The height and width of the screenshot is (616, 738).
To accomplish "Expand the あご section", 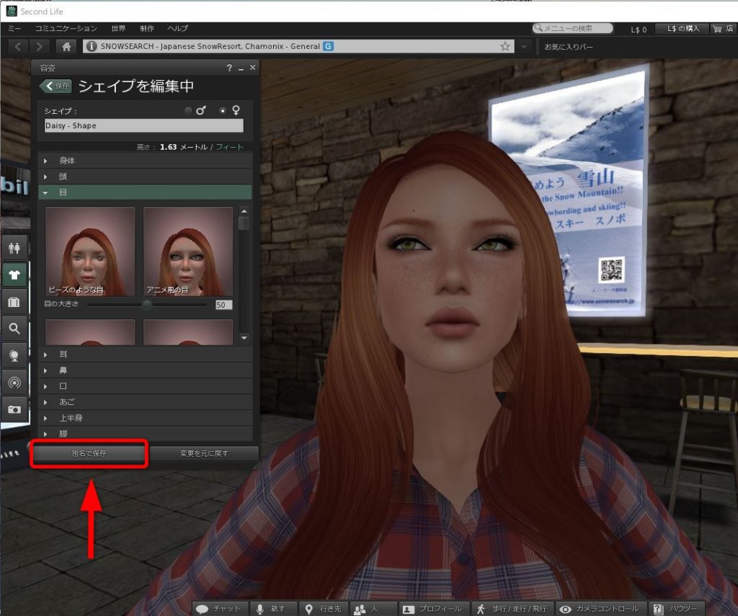I will tap(145, 402).
